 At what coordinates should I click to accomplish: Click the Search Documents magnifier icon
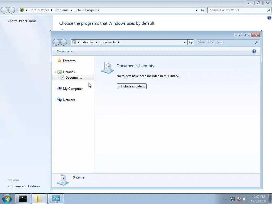(x=257, y=42)
